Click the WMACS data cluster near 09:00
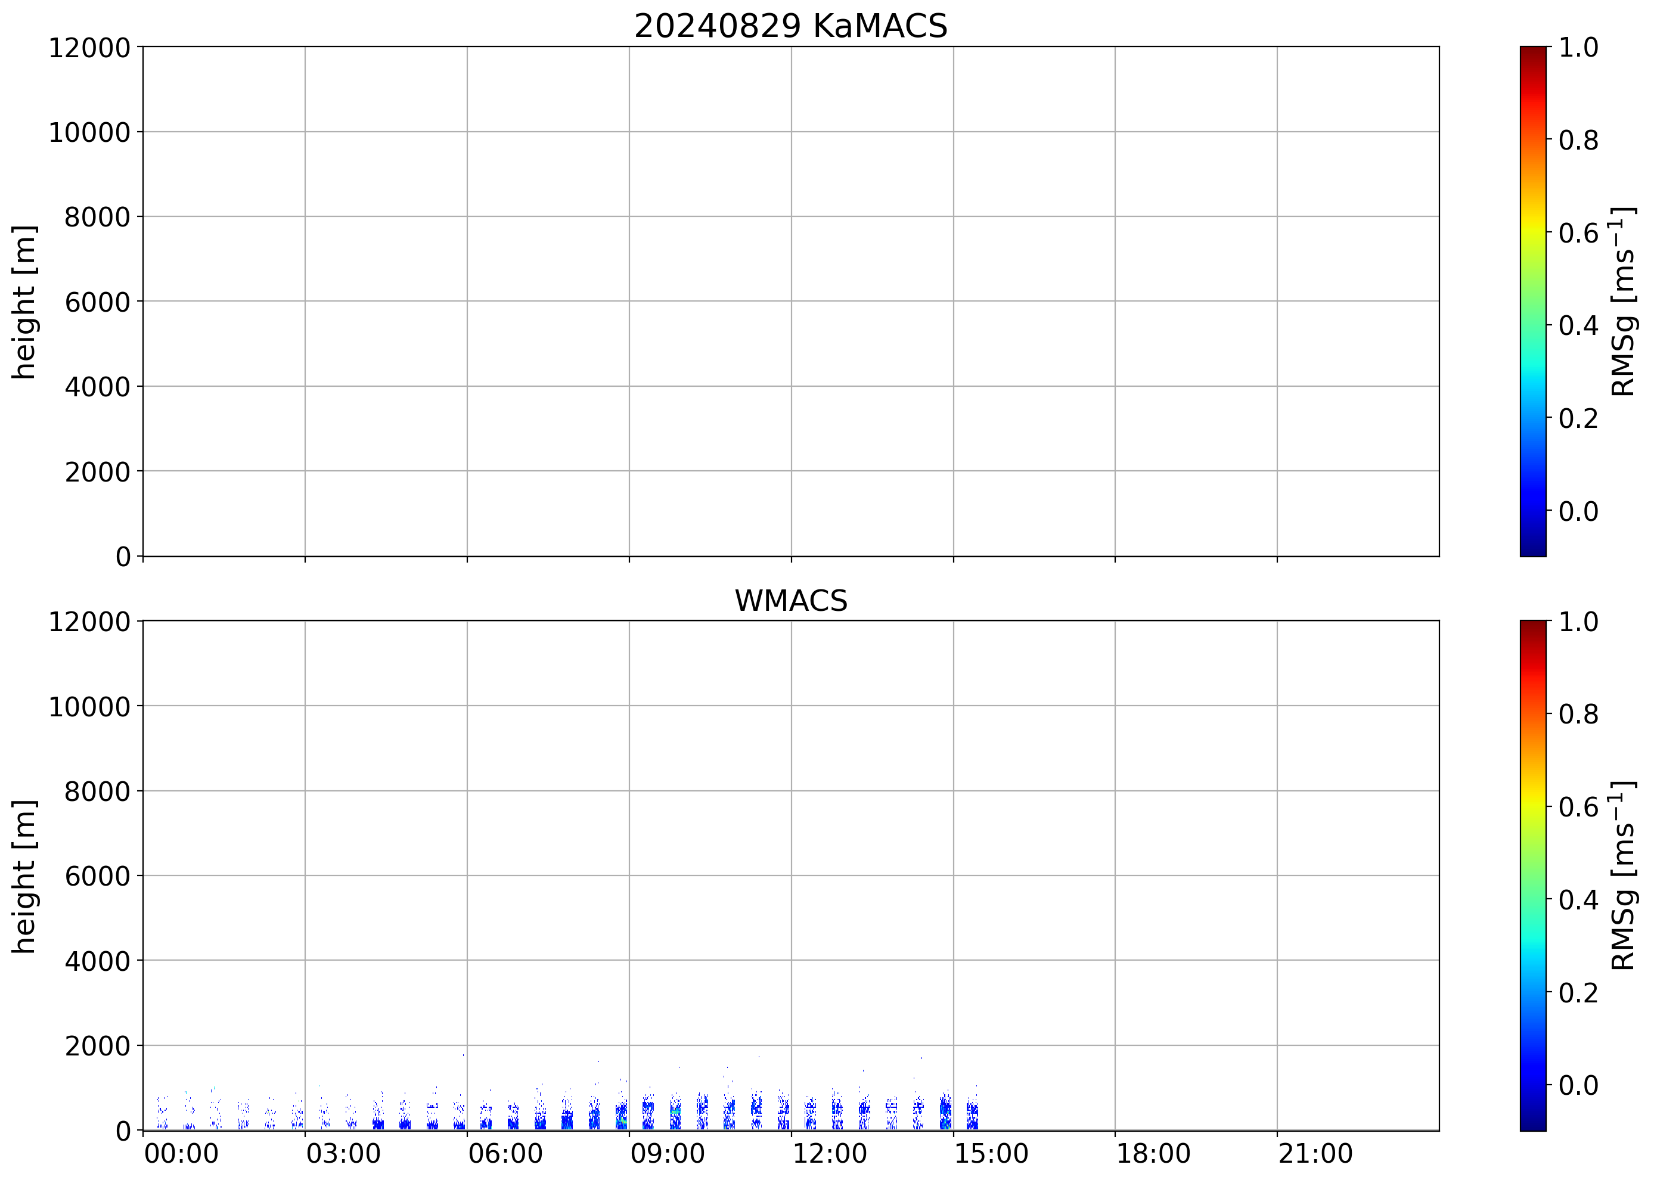The width and height of the screenshot is (1654, 1180). pos(621,1115)
